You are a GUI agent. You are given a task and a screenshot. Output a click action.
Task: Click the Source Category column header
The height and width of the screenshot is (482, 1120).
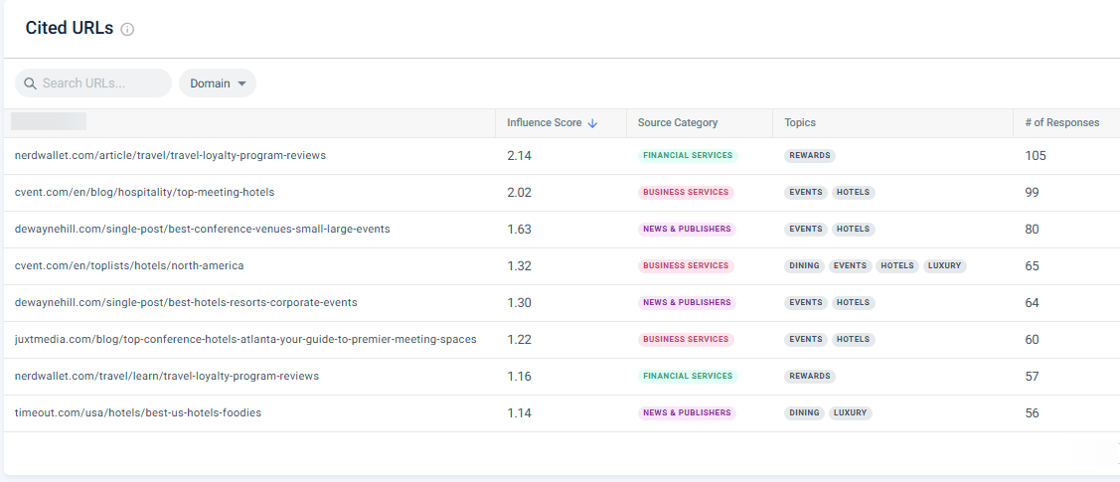678,123
